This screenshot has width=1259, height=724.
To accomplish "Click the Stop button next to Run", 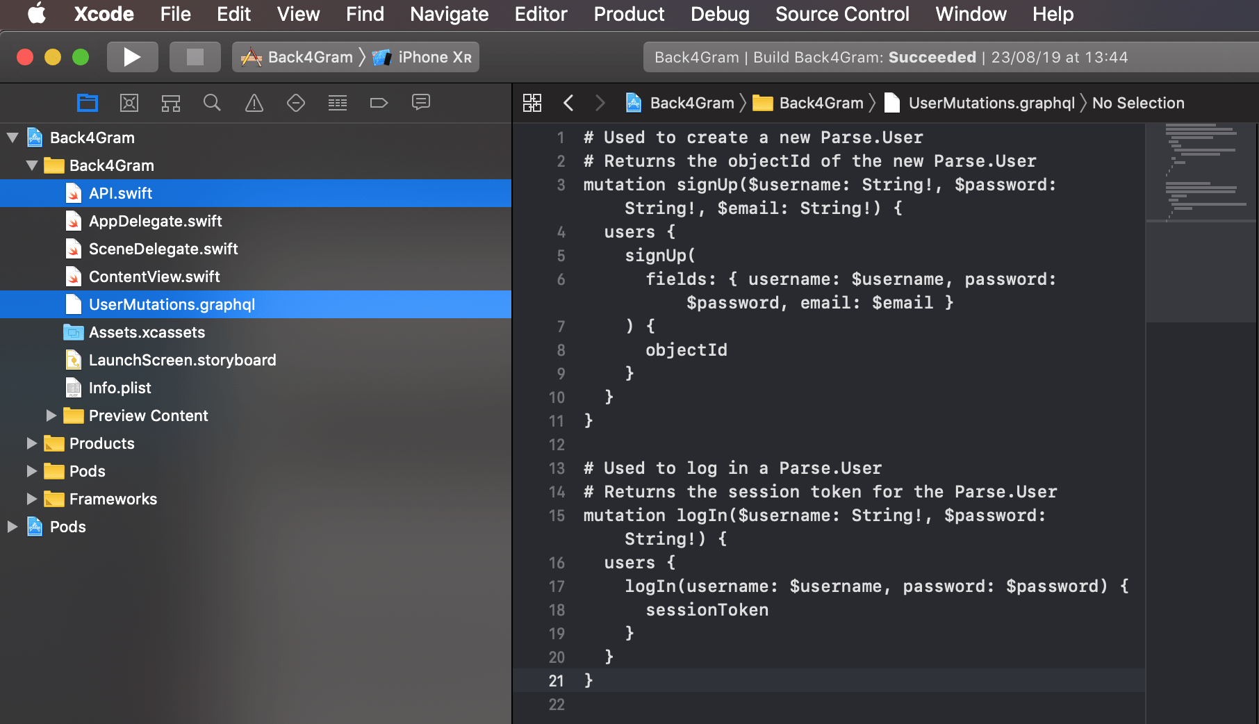I will tap(195, 56).
